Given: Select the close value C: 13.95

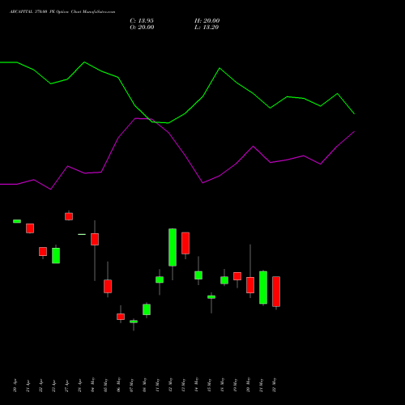Looking at the screenshot, I should [142, 21].
